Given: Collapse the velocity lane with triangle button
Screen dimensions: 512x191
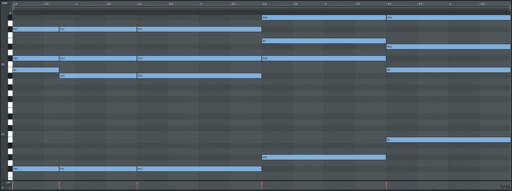Looking at the screenshot, I should (3, 188).
